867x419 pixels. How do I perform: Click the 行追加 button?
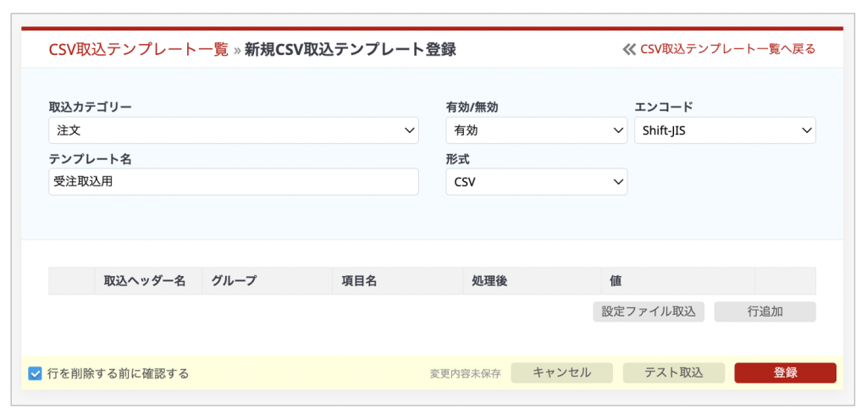[765, 311]
